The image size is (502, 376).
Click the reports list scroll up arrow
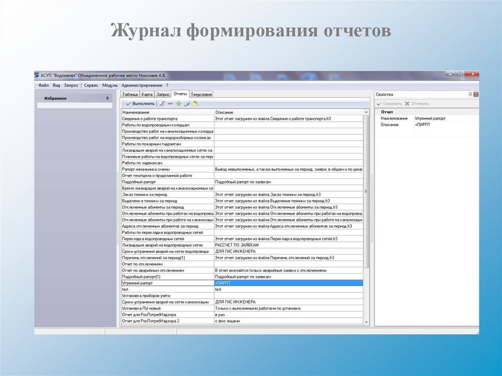pos(366,112)
